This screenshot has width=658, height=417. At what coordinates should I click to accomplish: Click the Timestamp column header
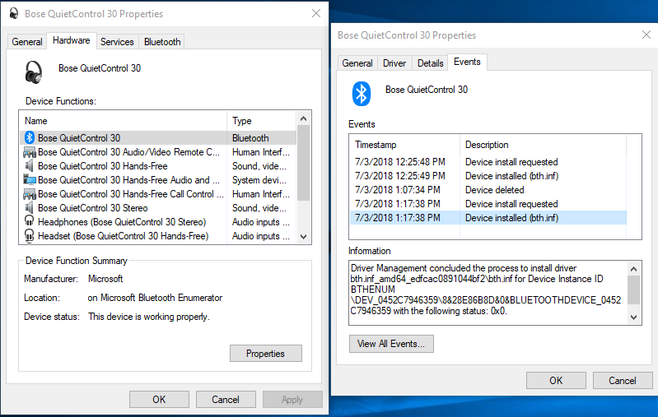point(405,145)
